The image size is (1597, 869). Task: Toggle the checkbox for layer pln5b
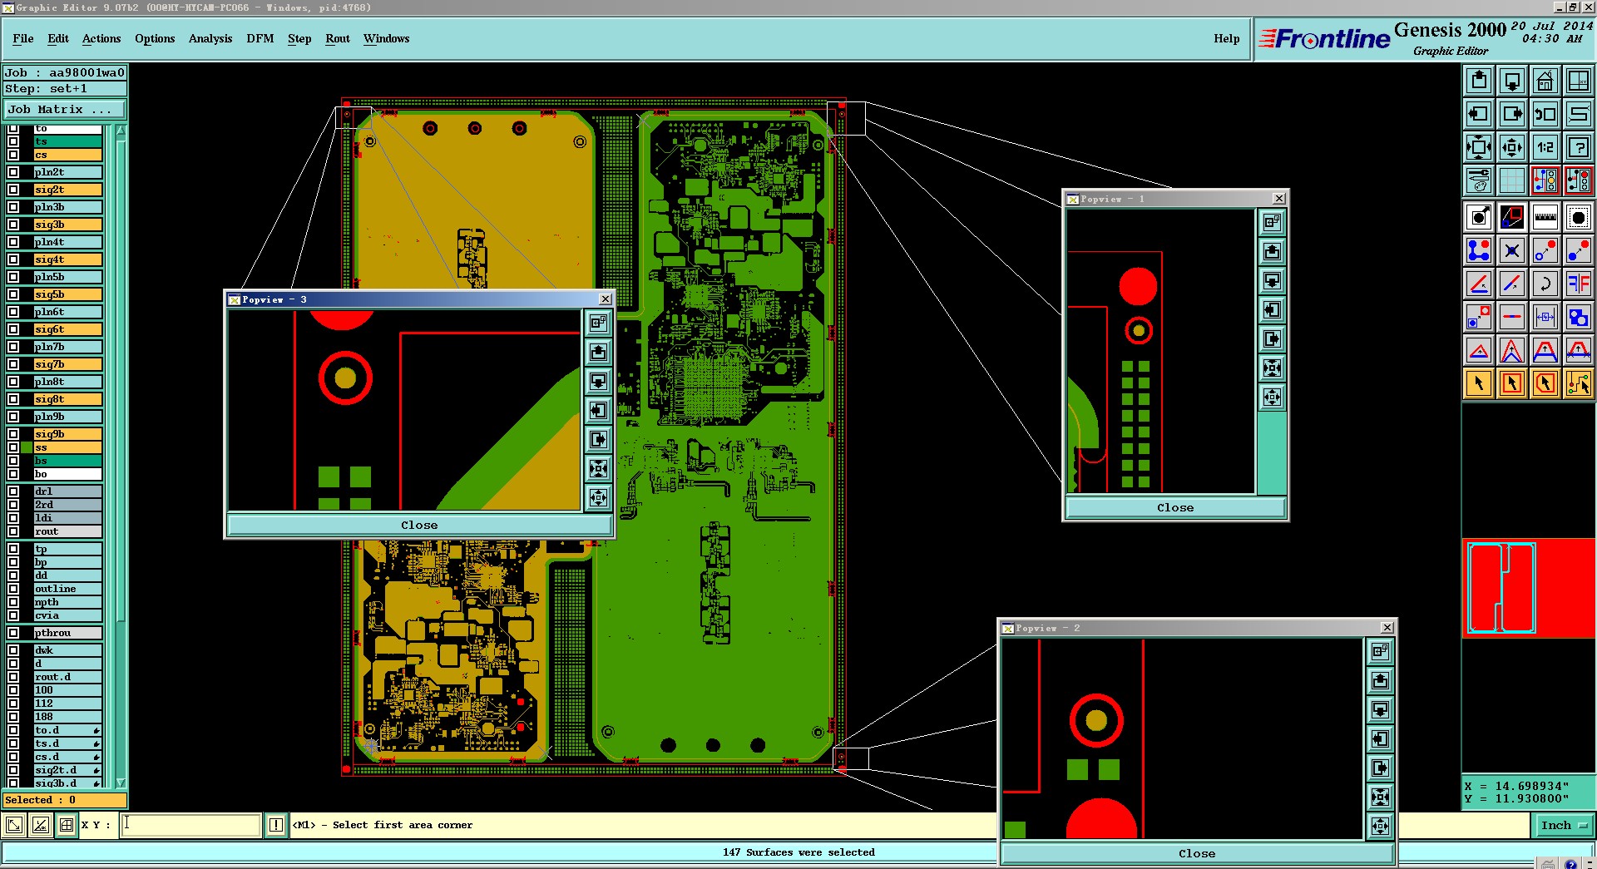tap(13, 277)
